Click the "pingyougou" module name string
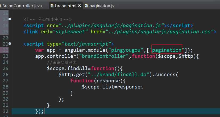The width and height of the screenshot is (220, 117). point(126,50)
